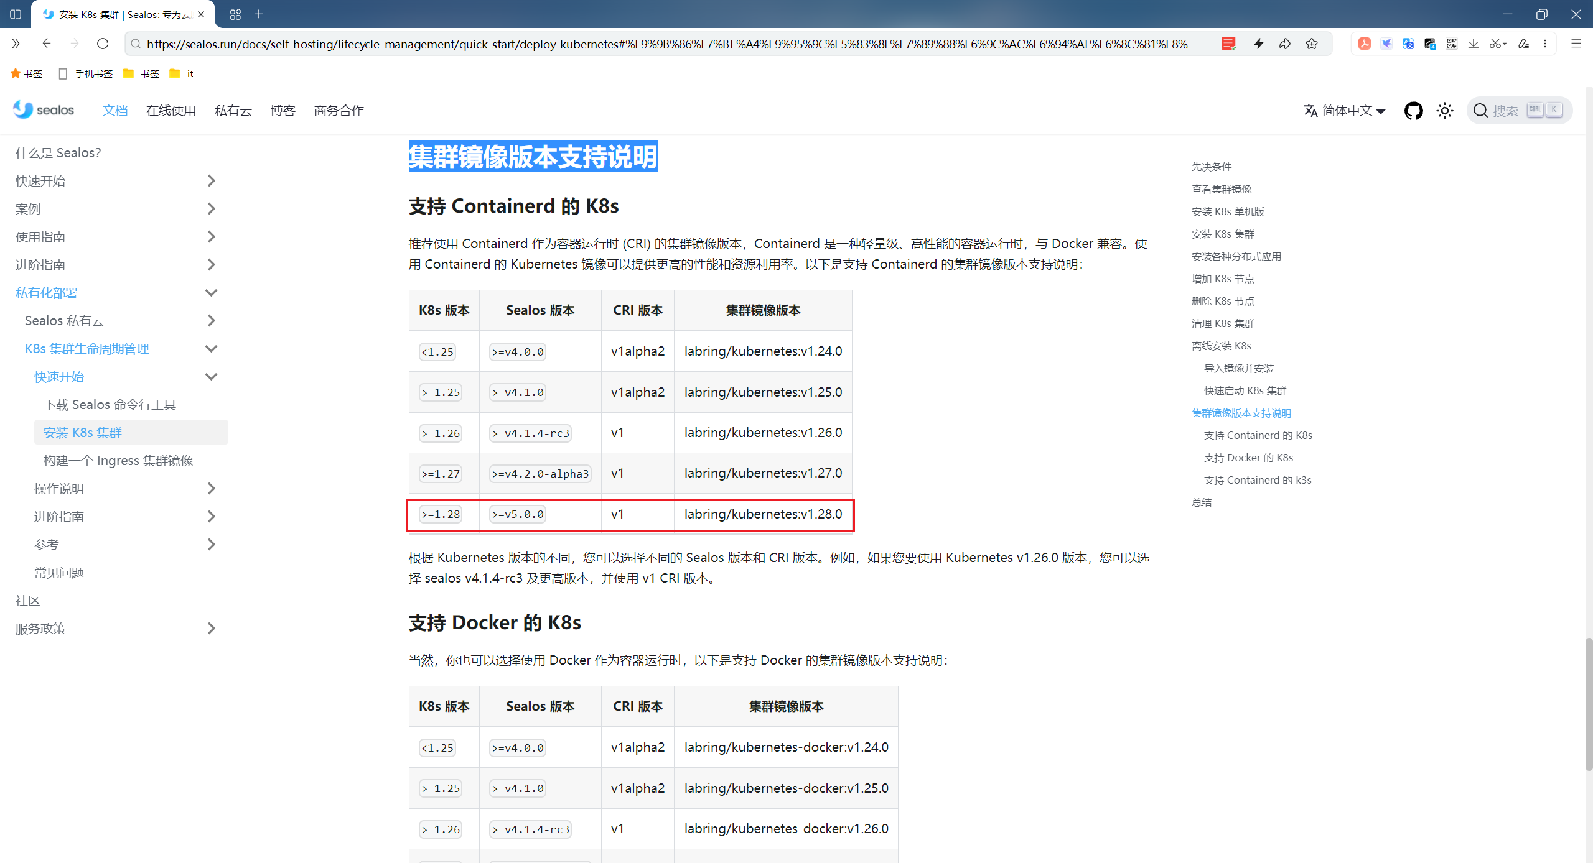Click the share arrow icon in address bar
This screenshot has width=1593, height=863.
point(1285,44)
